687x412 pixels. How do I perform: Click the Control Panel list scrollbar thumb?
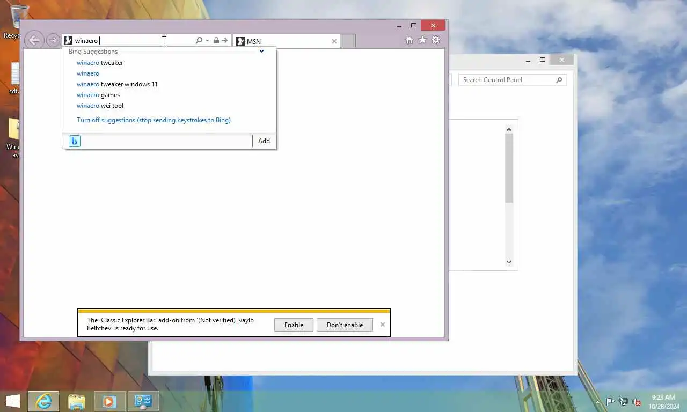(x=509, y=168)
